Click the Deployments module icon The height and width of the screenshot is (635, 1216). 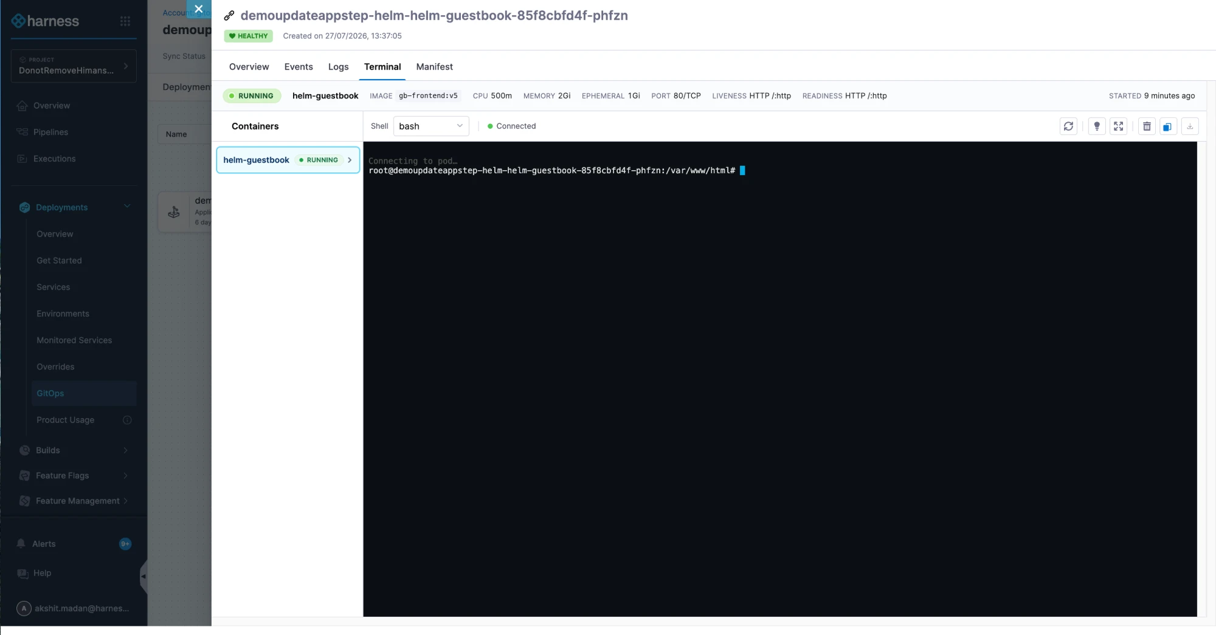(x=24, y=208)
